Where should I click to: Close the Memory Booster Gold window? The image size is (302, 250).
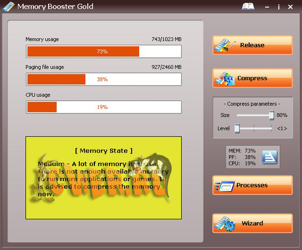[290, 7]
